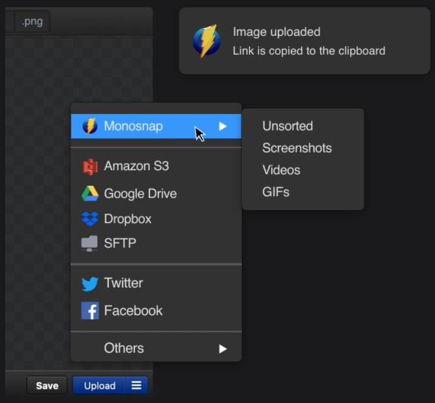435x403 pixels.
Task: Click the Facebook logo icon
Action: pyautogui.click(x=90, y=310)
